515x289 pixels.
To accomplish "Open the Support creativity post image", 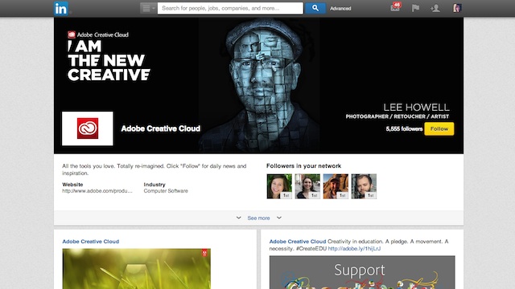I will click(362, 272).
